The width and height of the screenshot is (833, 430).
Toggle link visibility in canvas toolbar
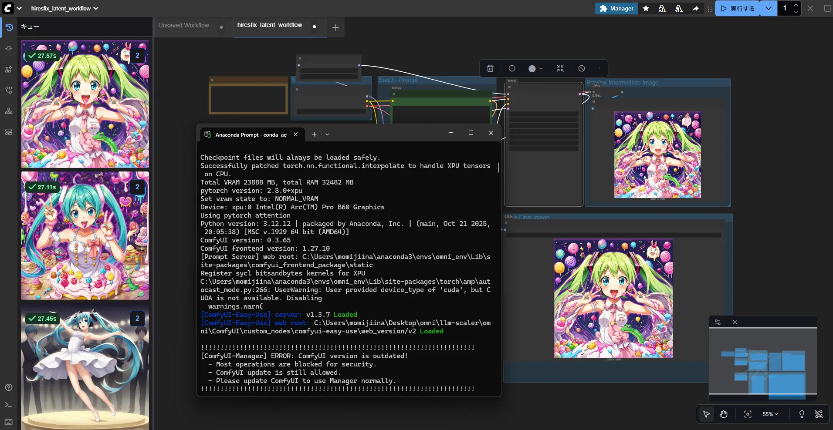tap(819, 414)
